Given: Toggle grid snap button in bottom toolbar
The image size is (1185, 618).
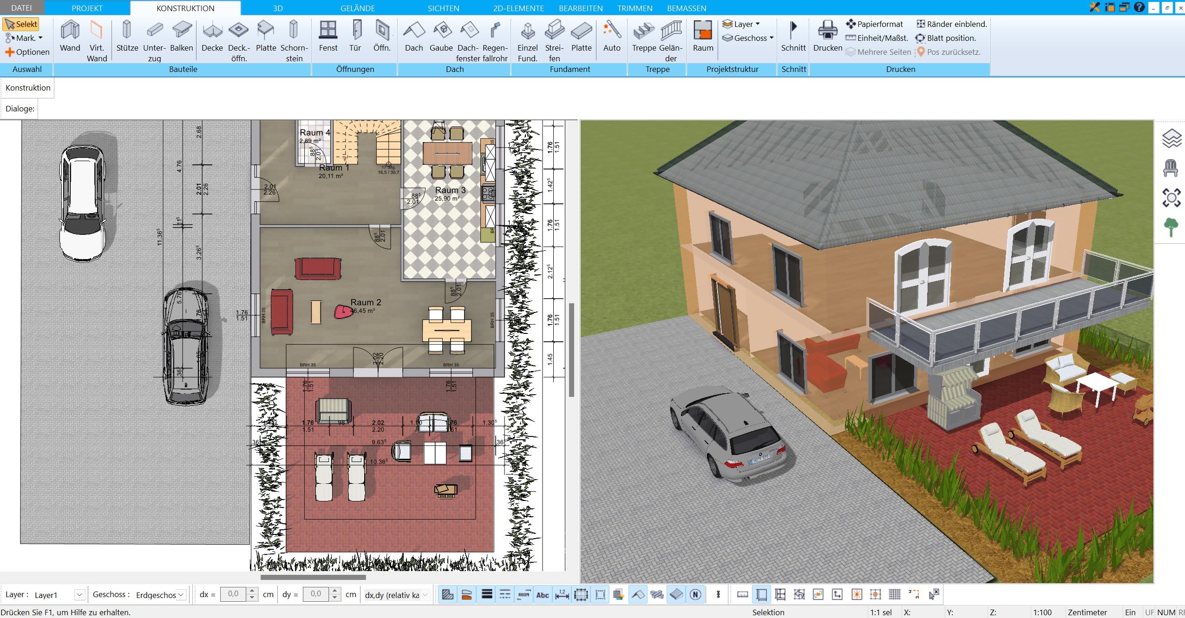Looking at the screenshot, I should (895, 594).
